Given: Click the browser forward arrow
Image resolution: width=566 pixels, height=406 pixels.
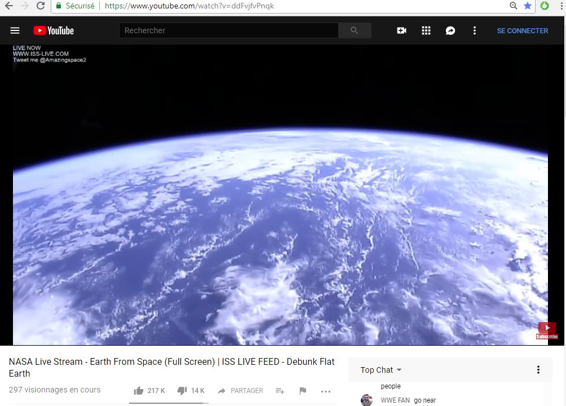Looking at the screenshot, I should [25, 6].
